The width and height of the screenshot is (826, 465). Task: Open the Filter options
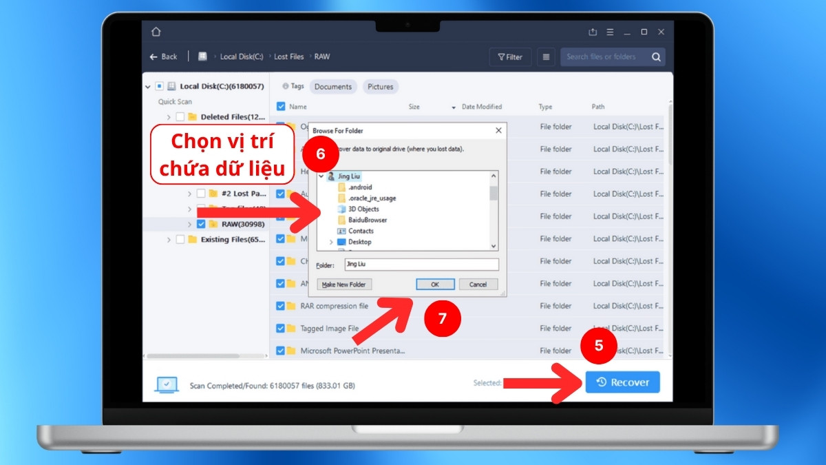509,56
